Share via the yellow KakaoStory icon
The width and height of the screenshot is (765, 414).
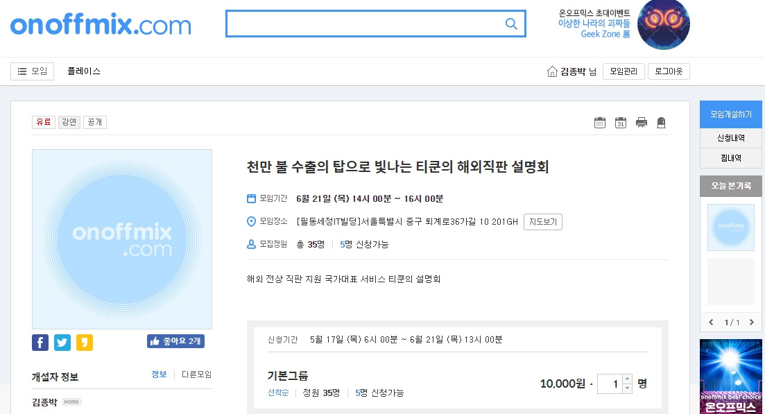pyautogui.click(x=85, y=343)
